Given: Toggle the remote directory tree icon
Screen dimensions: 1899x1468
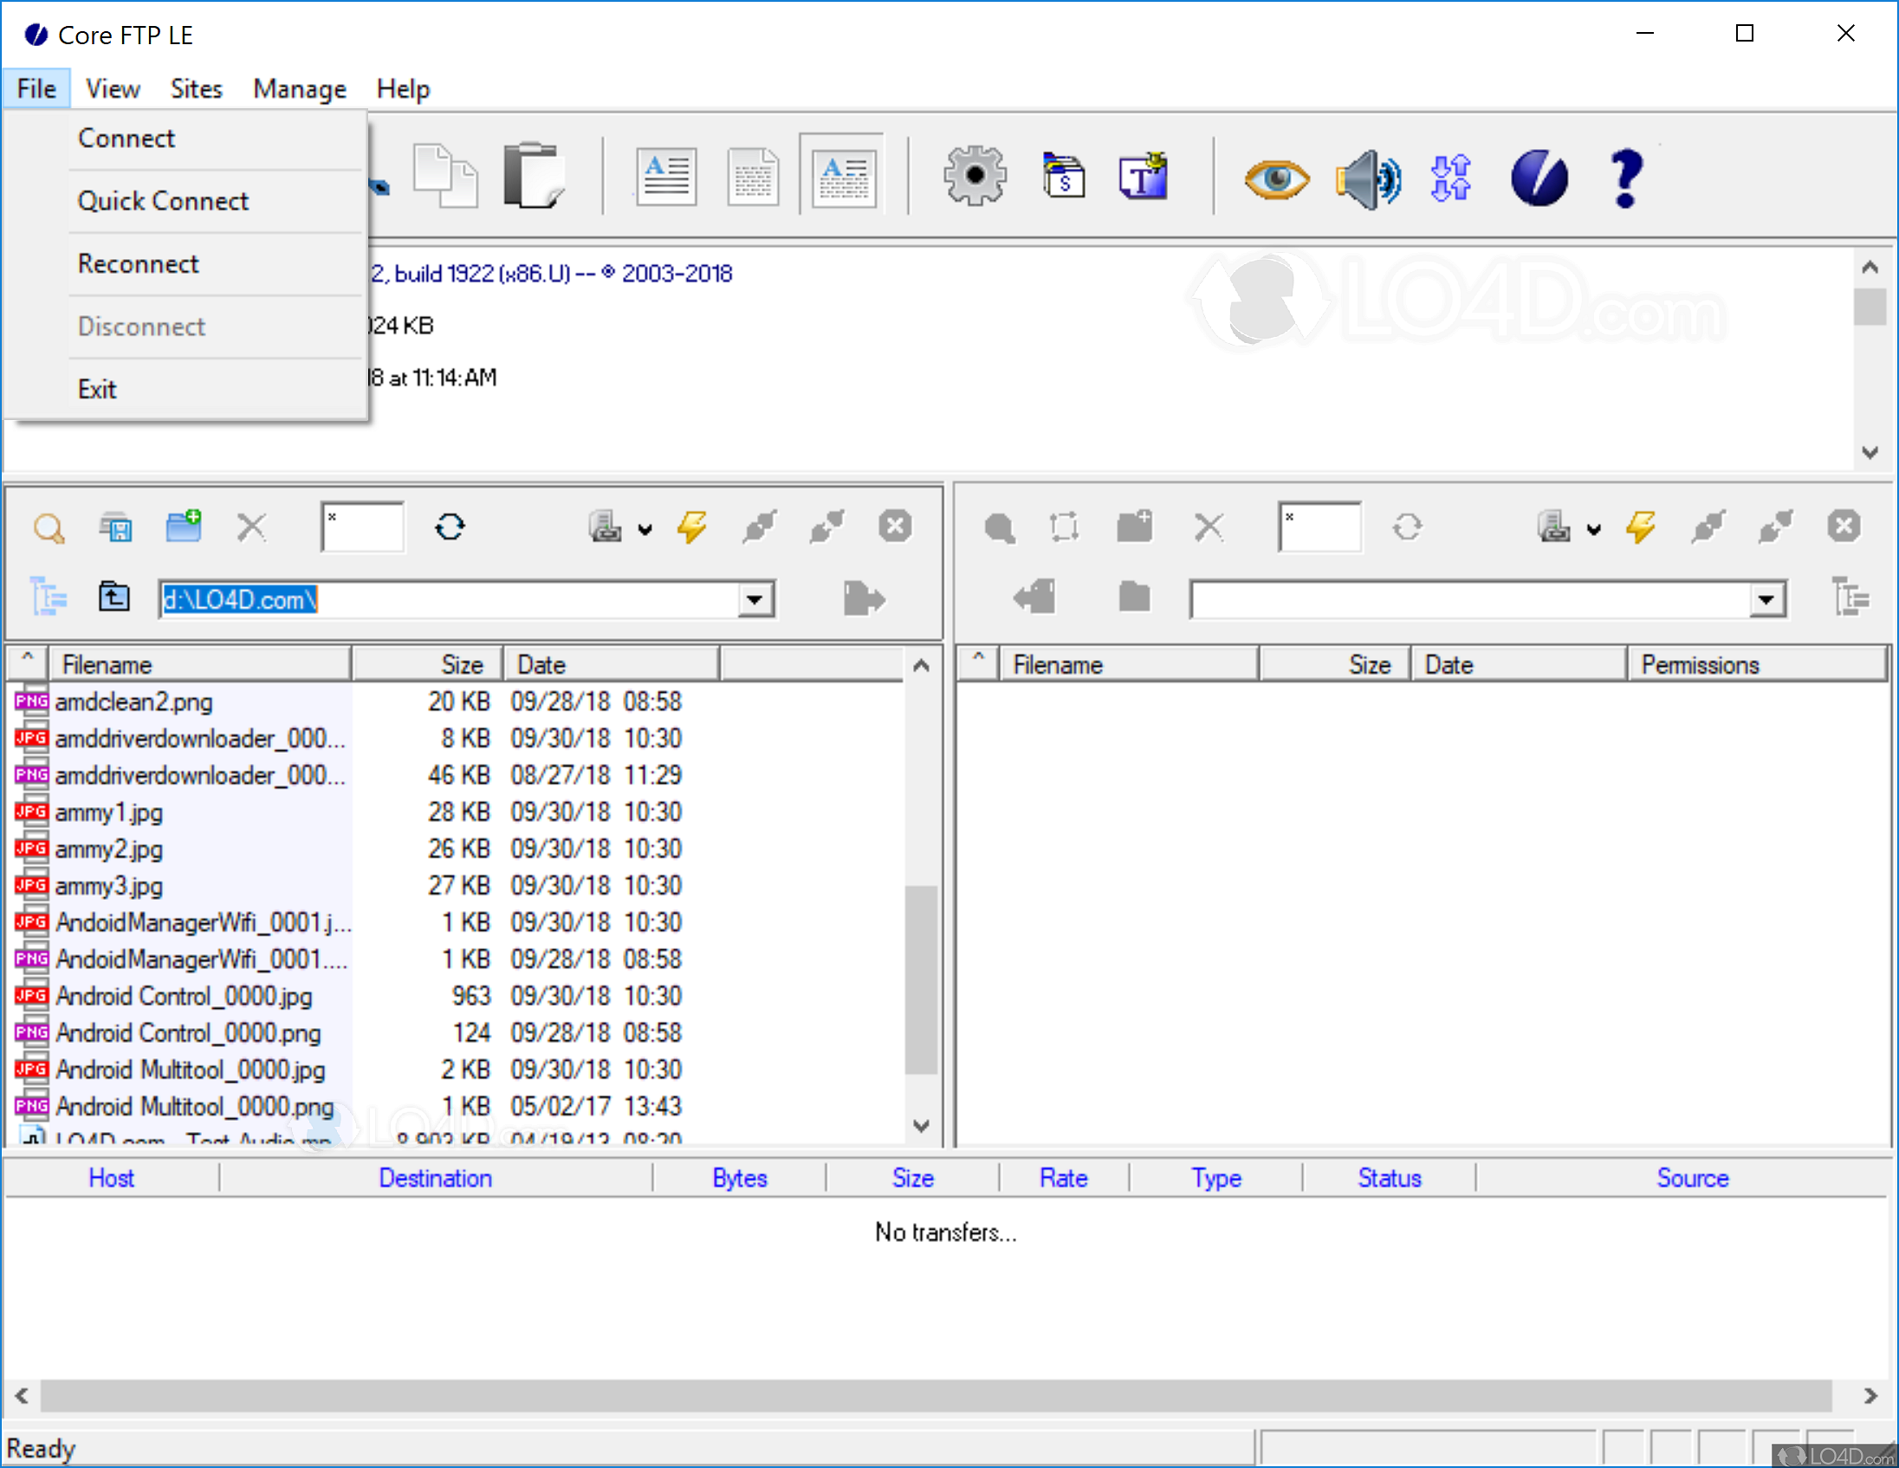Looking at the screenshot, I should pyautogui.click(x=1850, y=597).
